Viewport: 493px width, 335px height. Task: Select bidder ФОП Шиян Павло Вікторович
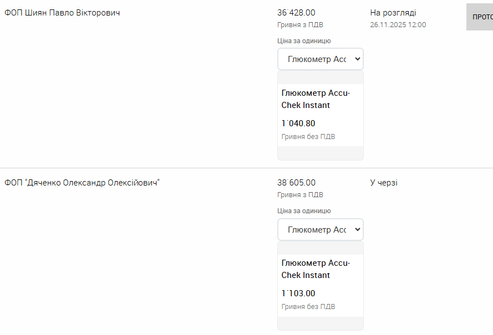pos(62,13)
